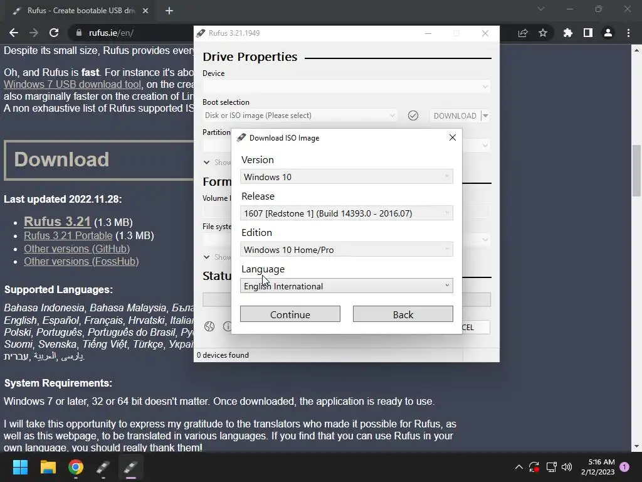The width and height of the screenshot is (642, 482).
Task: Close the Download ISO Image dialog
Action: click(453, 137)
